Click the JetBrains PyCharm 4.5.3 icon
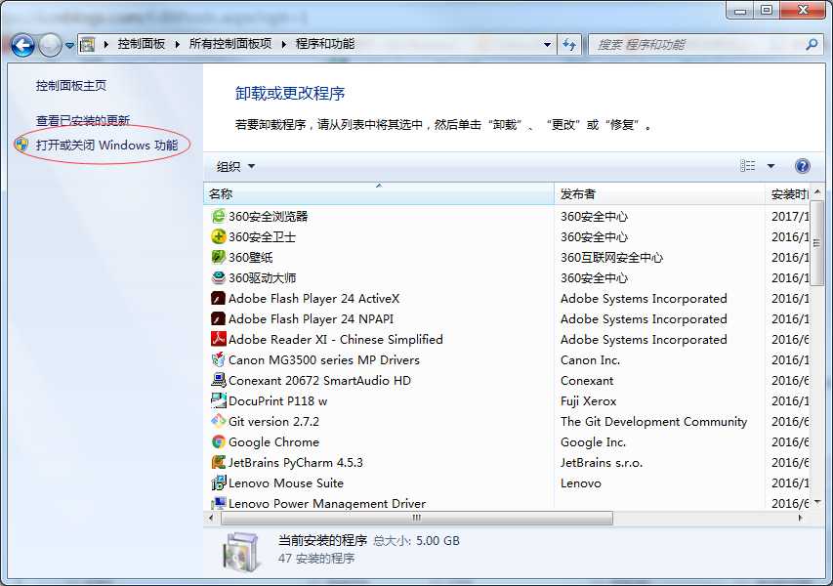The width and height of the screenshot is (833, 586). click(219, 462)
